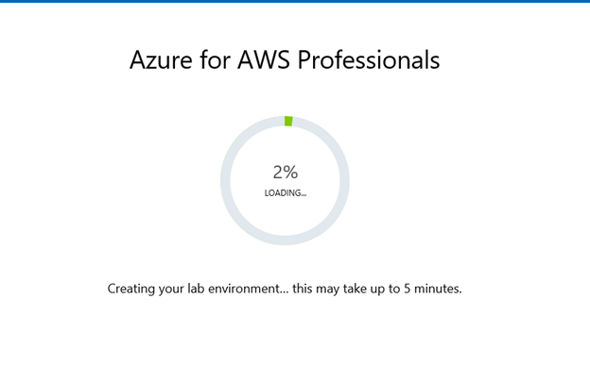Viewport: 590px width, 365px height.
Task: Click the word AWS in the title
Action: tap(264, 60)
